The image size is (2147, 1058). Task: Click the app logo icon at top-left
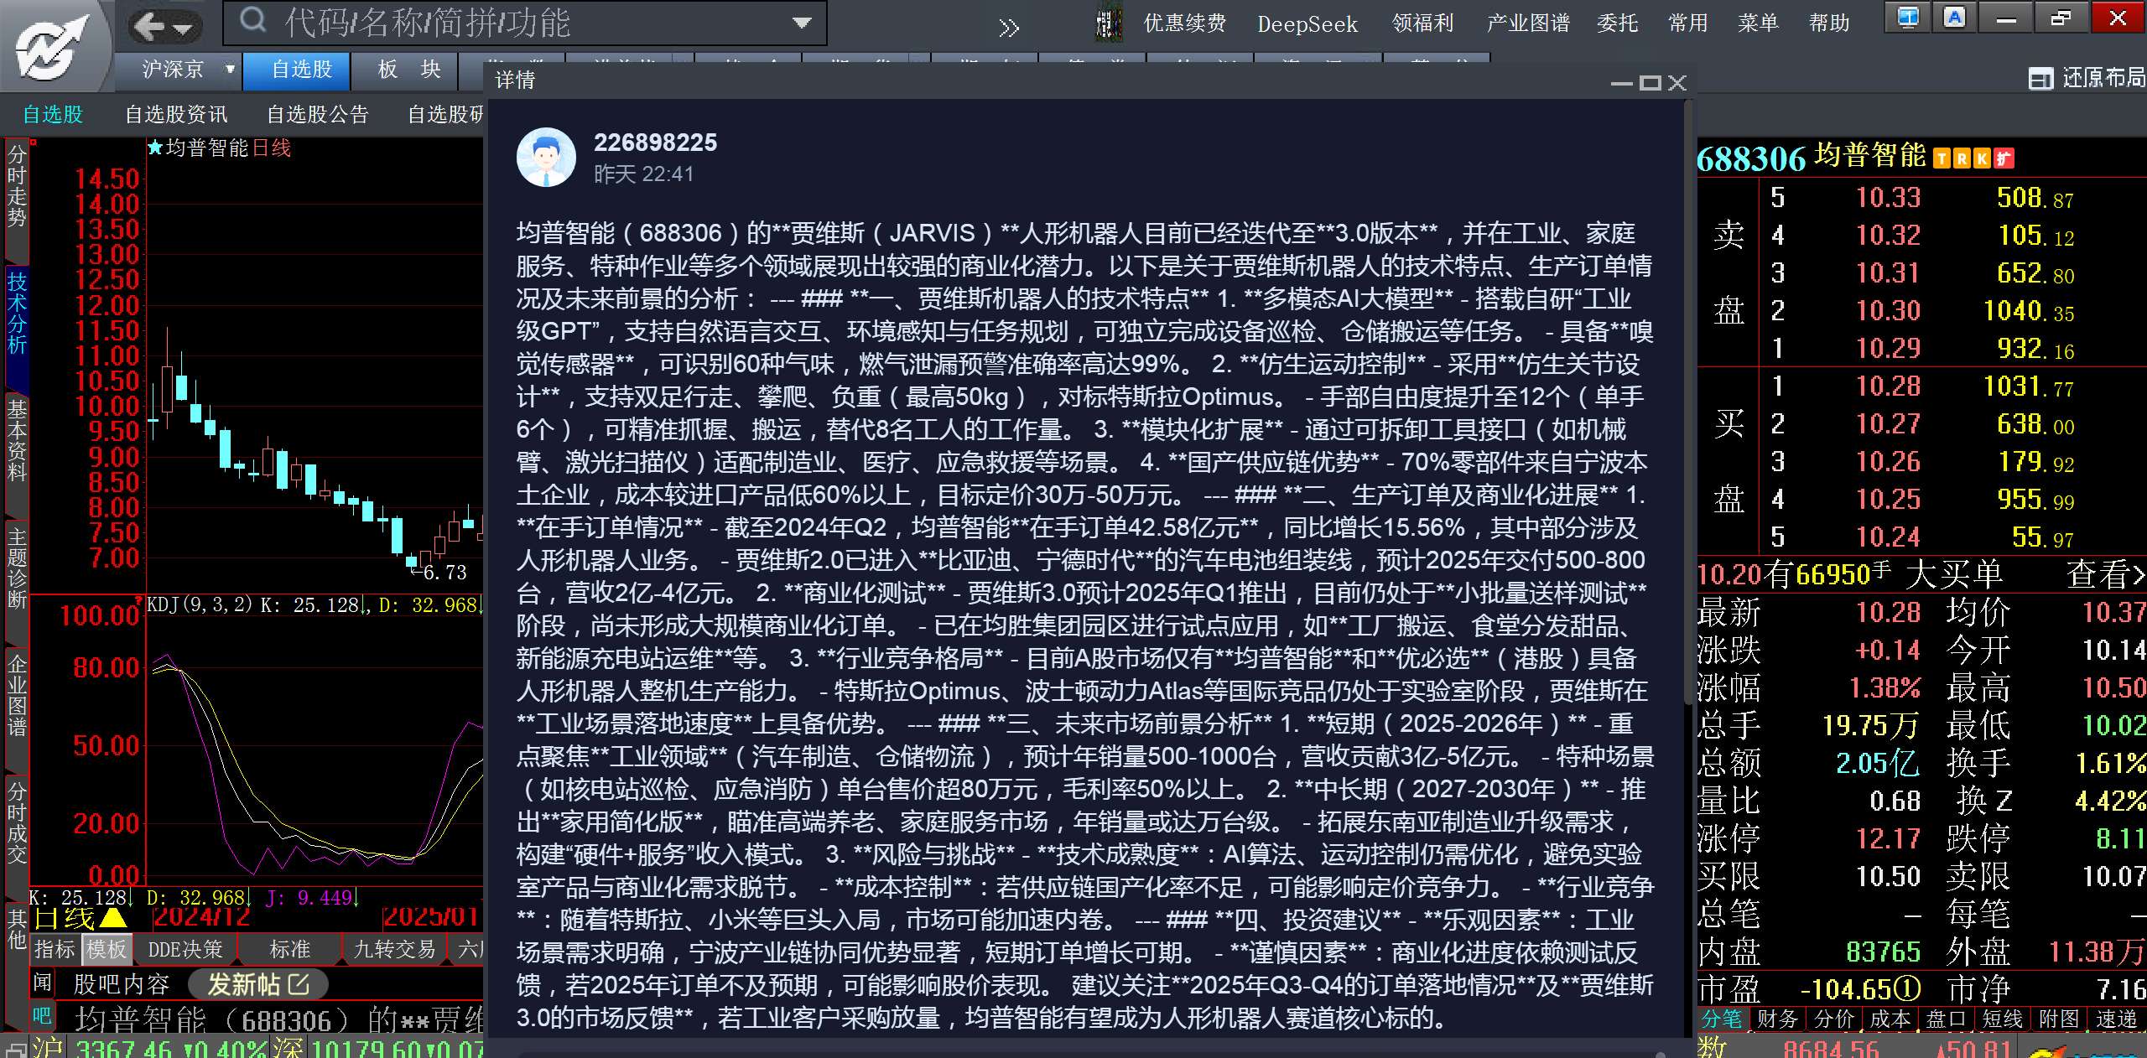coord(54,46)
